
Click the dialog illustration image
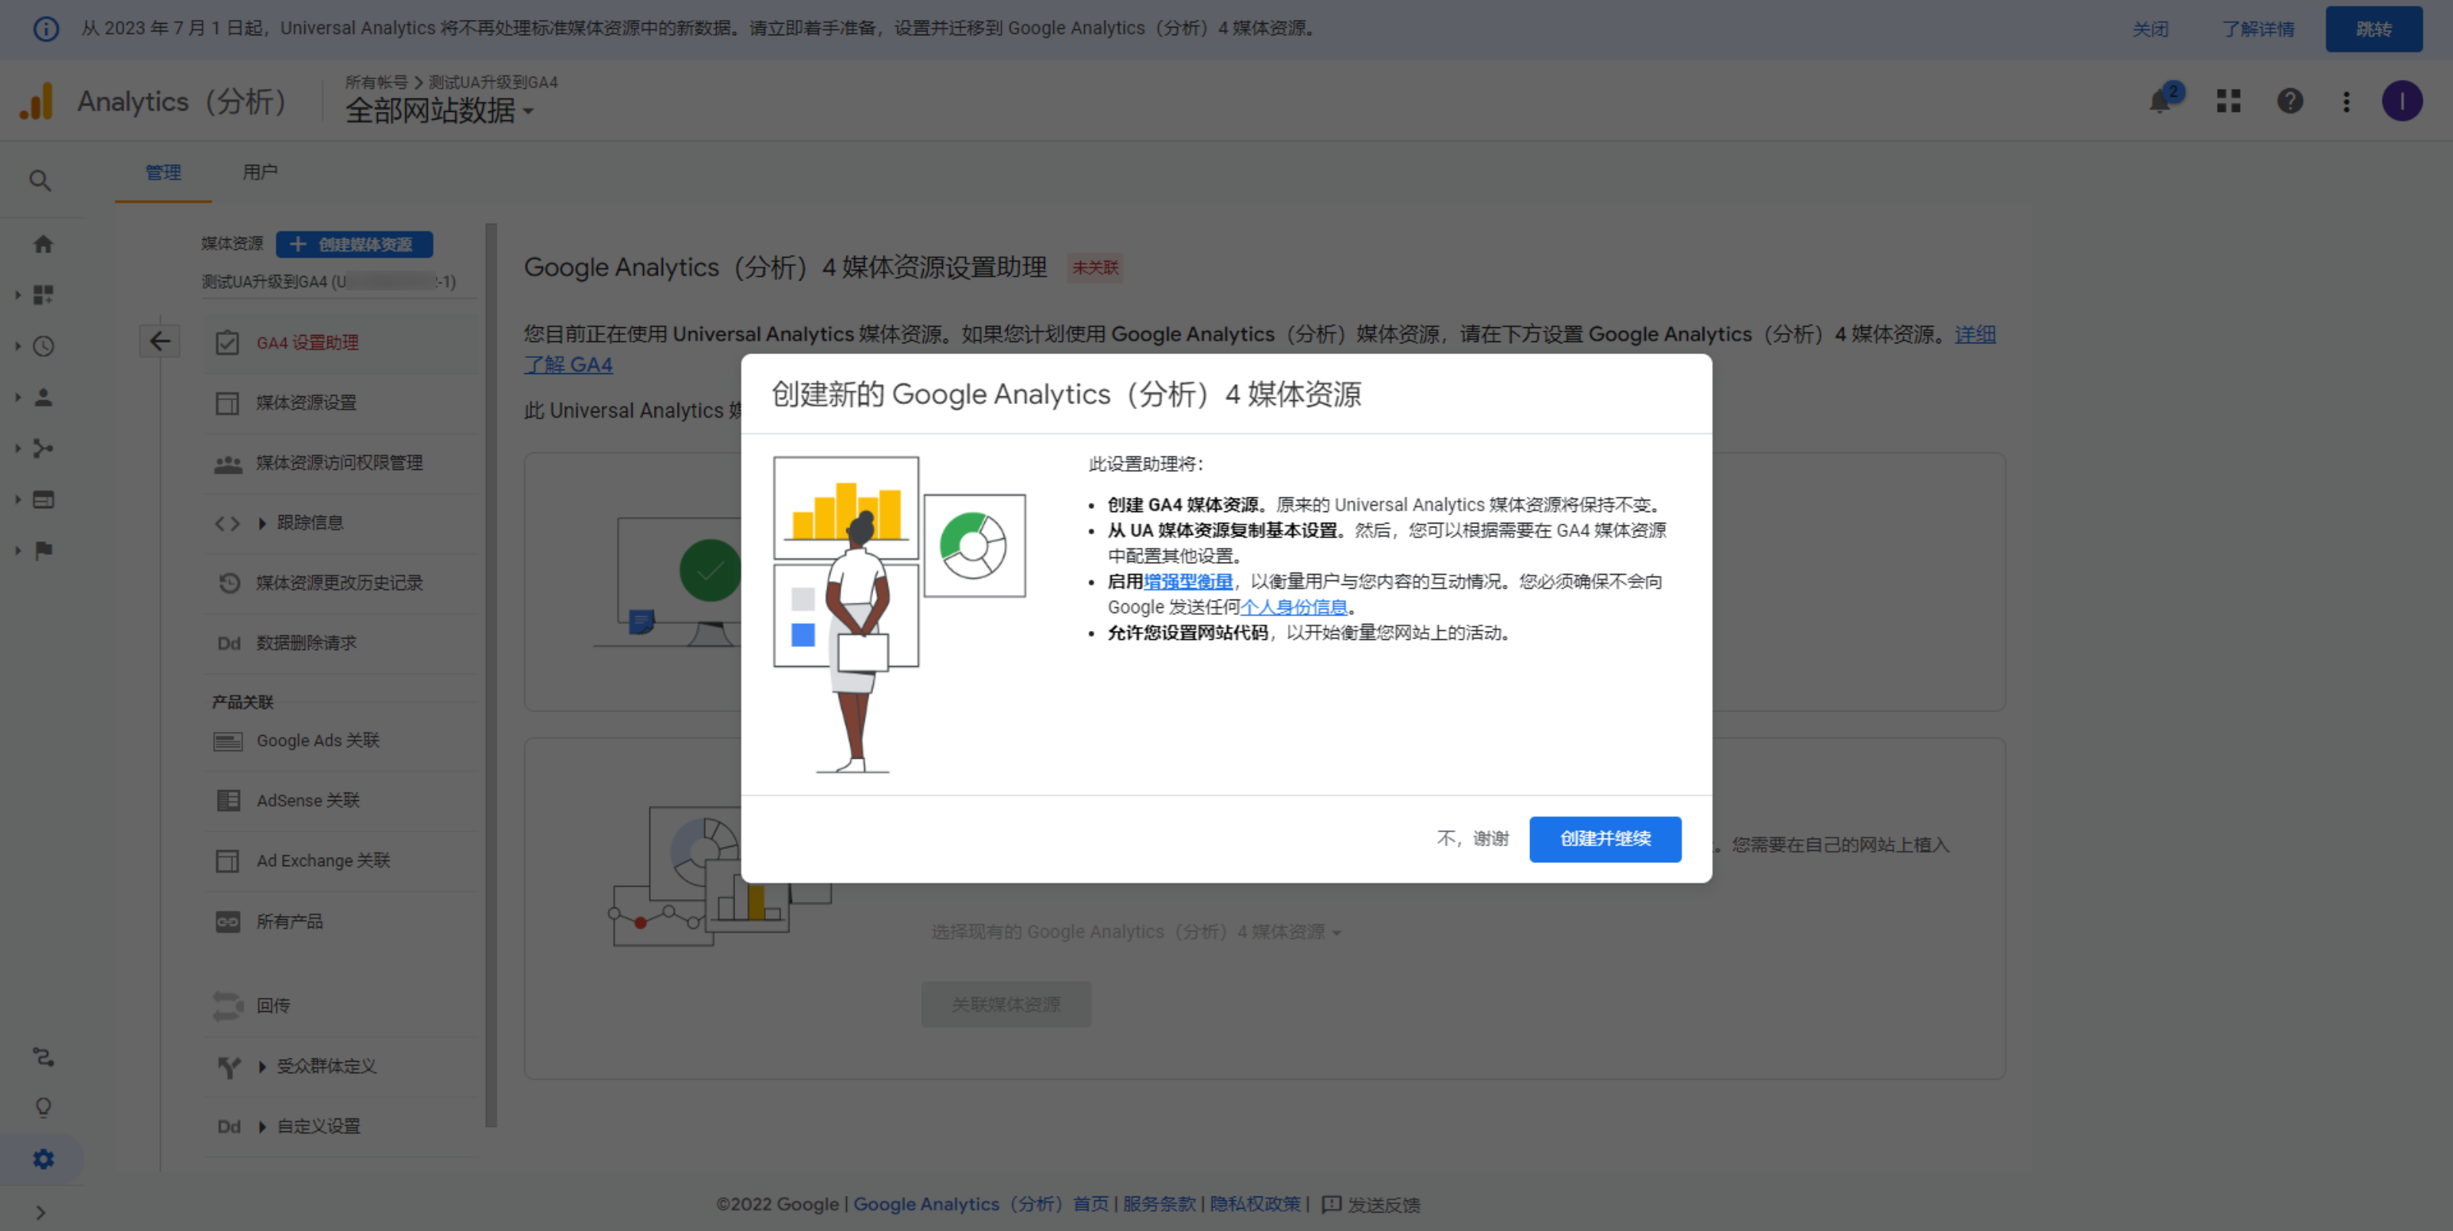click(x=900, y=615)
